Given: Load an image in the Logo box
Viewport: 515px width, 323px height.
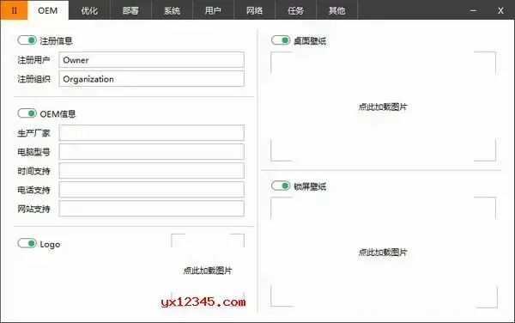Looking at the screenshot, I should coord(208,271).
